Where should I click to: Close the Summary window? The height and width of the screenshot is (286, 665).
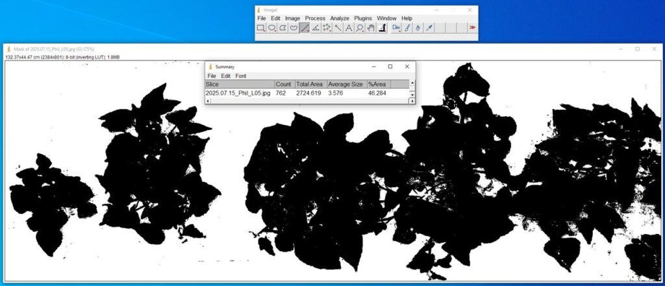[x=407, y=66]
